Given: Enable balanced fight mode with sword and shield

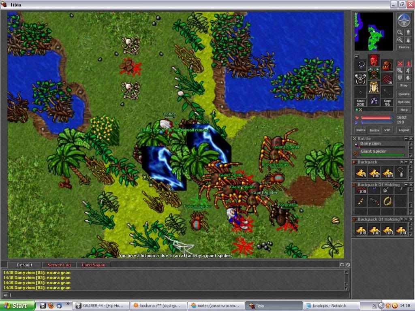Looking at the screenshot, I should 400,70.
